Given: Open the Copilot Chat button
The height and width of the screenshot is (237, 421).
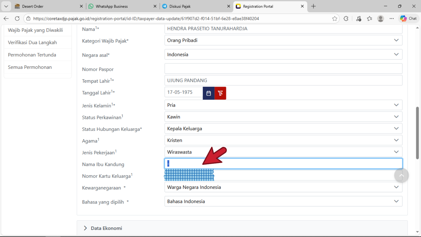Looking at the screenshot, I should pyautogui.click(x=408, y=18).
